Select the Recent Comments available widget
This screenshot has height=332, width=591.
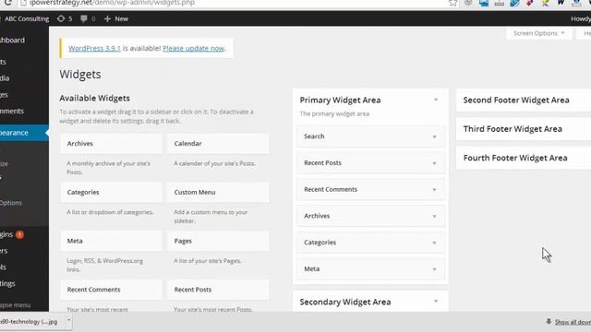click(111, 290)
